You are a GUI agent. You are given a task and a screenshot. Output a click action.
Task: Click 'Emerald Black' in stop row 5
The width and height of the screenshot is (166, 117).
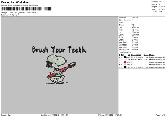[x=137, y=67]
